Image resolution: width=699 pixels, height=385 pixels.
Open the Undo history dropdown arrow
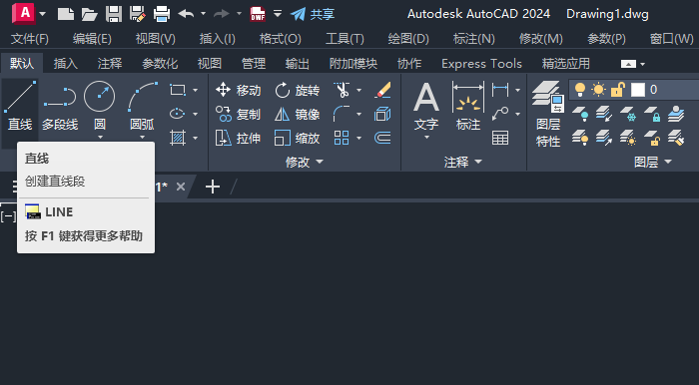204,14
